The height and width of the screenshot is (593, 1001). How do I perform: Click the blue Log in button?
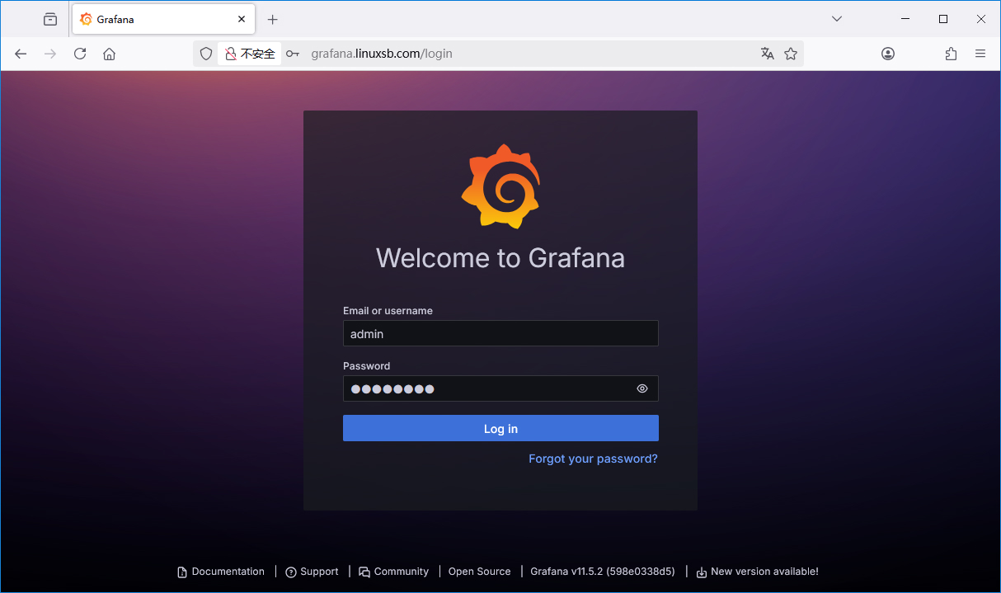pyautogui.click(x=500, y=429)
